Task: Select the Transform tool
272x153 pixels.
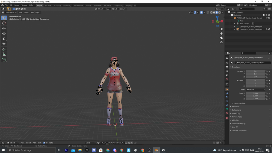Action: [x=4, y=43]
